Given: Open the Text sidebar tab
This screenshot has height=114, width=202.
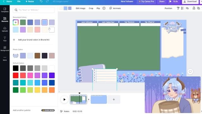Looking at the screenshot, I should coord(5,39).
